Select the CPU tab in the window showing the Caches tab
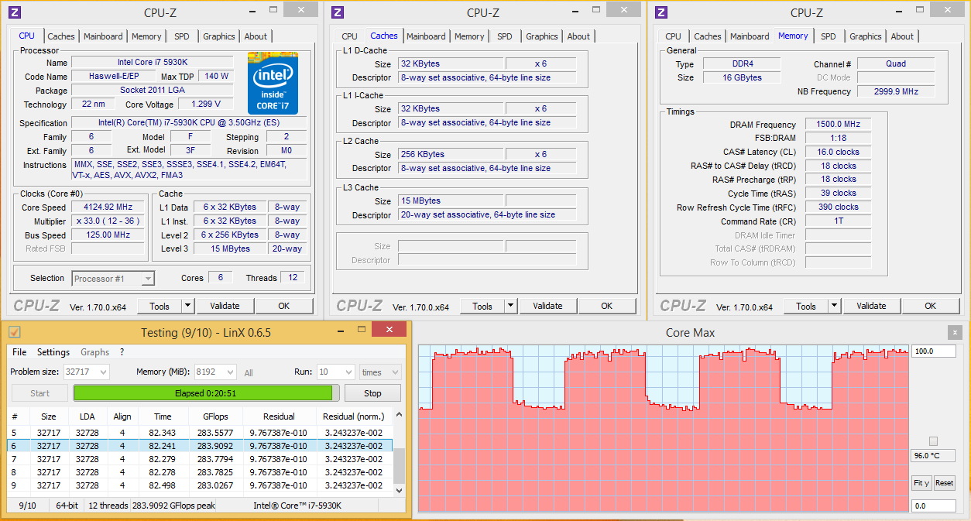Image resolution: width=971 pixels, height=521 pixels. click(x=350, y=36)
